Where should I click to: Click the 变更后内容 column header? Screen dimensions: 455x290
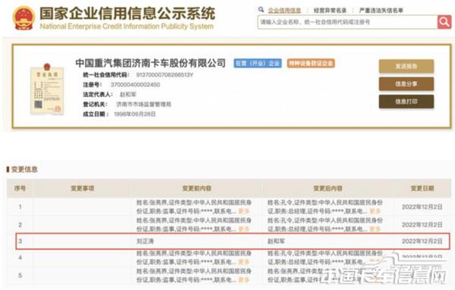(328, 189)
